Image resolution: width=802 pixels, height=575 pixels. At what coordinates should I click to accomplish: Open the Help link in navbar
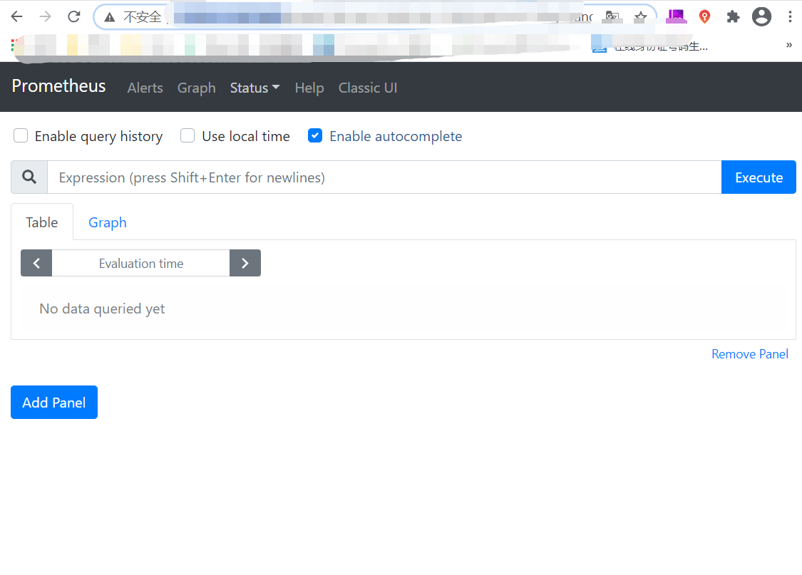click(x=309, y=88)
